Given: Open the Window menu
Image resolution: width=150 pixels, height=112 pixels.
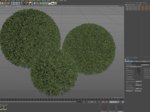Looking at the screenshot, I should [x=61, y=1].
